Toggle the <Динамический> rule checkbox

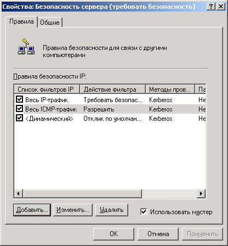point(19,118)
